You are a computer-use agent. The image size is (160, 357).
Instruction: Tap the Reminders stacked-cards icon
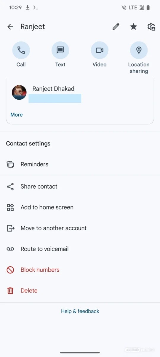pos(10,164)
